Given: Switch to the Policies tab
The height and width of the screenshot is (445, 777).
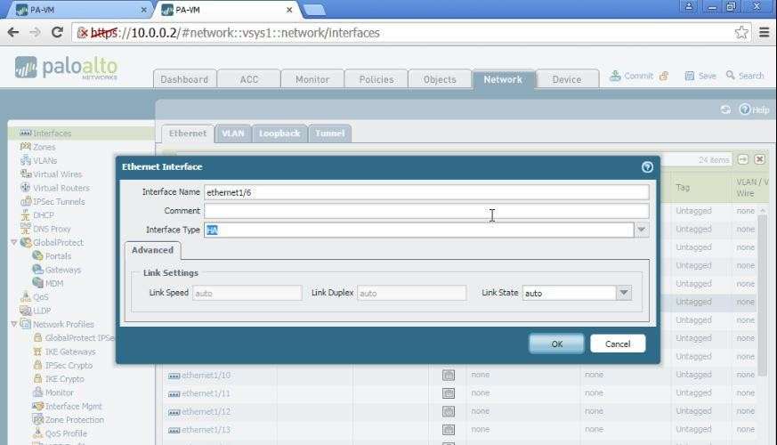Looking at the screenshot, I should point(376,79).
